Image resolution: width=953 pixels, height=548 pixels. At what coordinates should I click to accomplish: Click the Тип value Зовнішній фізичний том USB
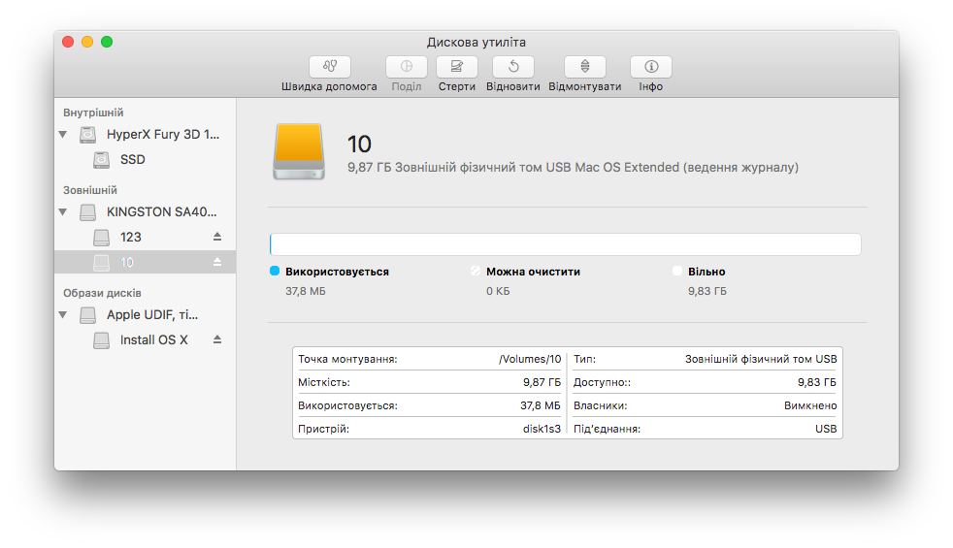click(761, 359)
